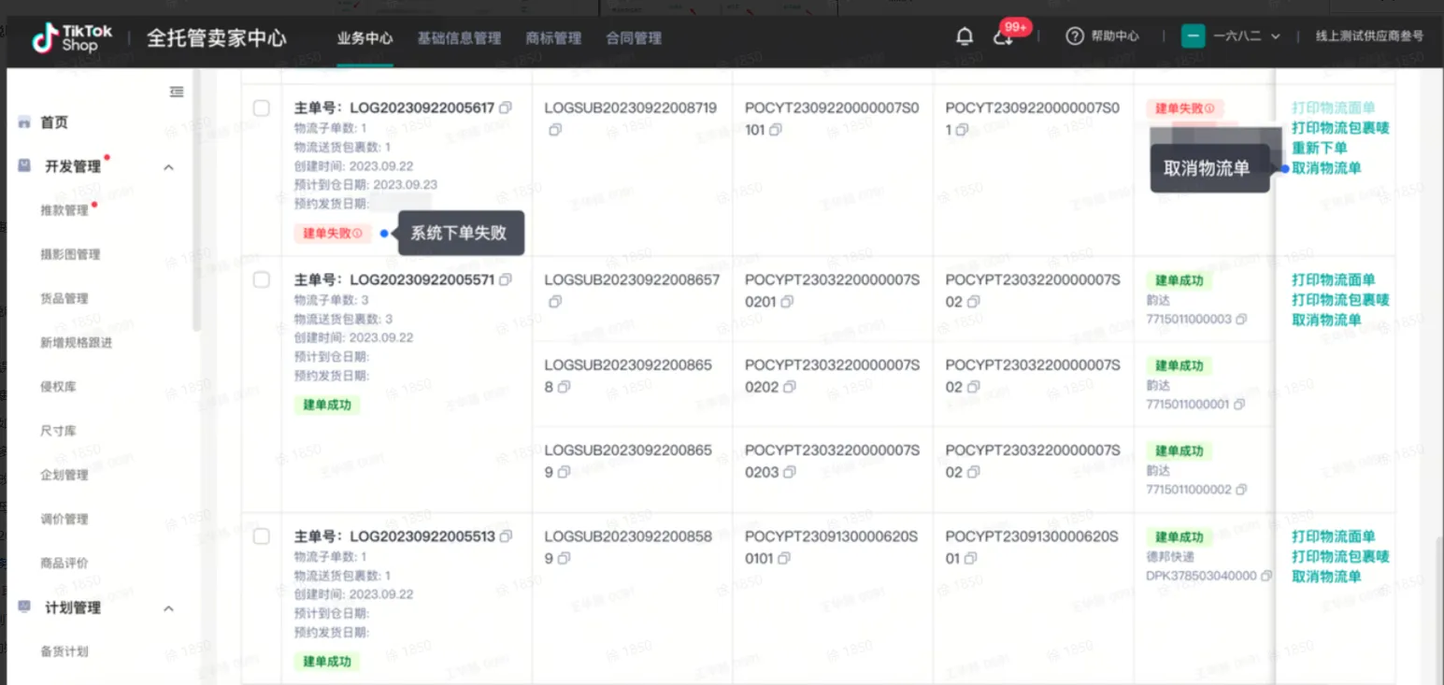Copy the 德邦快递 tracking number DPK378503040000
This screenshot has height=685, width=1444.
click(1266, 577)
